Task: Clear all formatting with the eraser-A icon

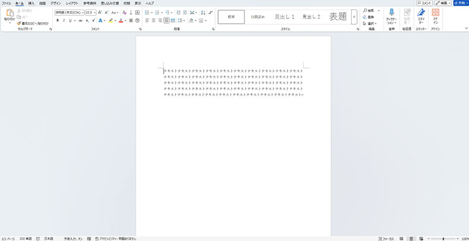Action: pyautogui.click(x=125, y=12)
